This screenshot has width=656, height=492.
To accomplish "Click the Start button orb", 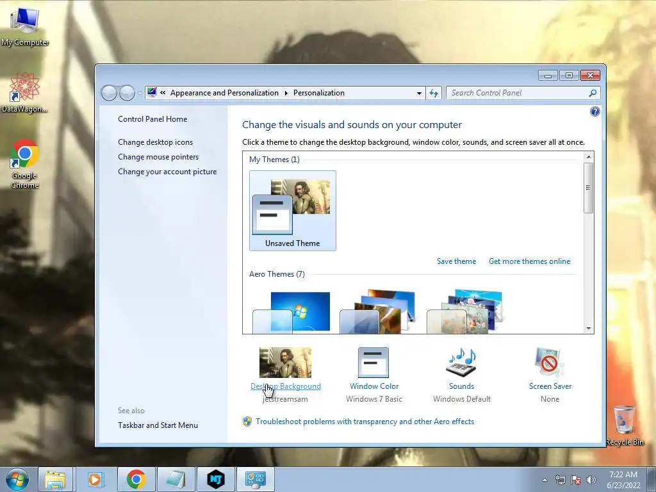I will pyautogui.click(x=17, y=479).
